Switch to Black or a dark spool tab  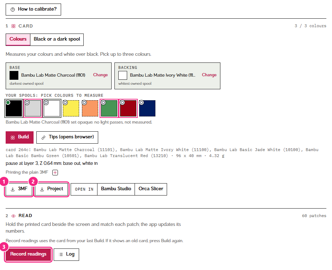coord(57,40)
